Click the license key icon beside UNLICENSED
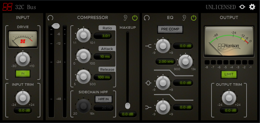Viewport: 260px width, 123px height. pos(242,7)
